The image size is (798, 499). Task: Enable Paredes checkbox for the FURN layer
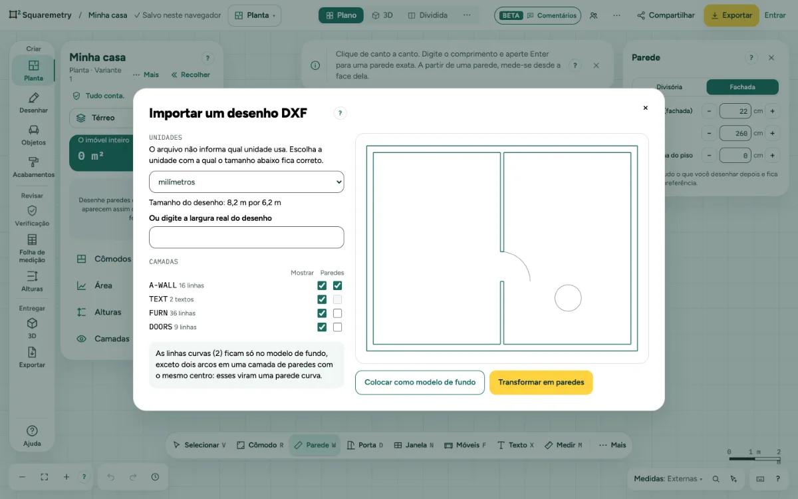point(337,313)
